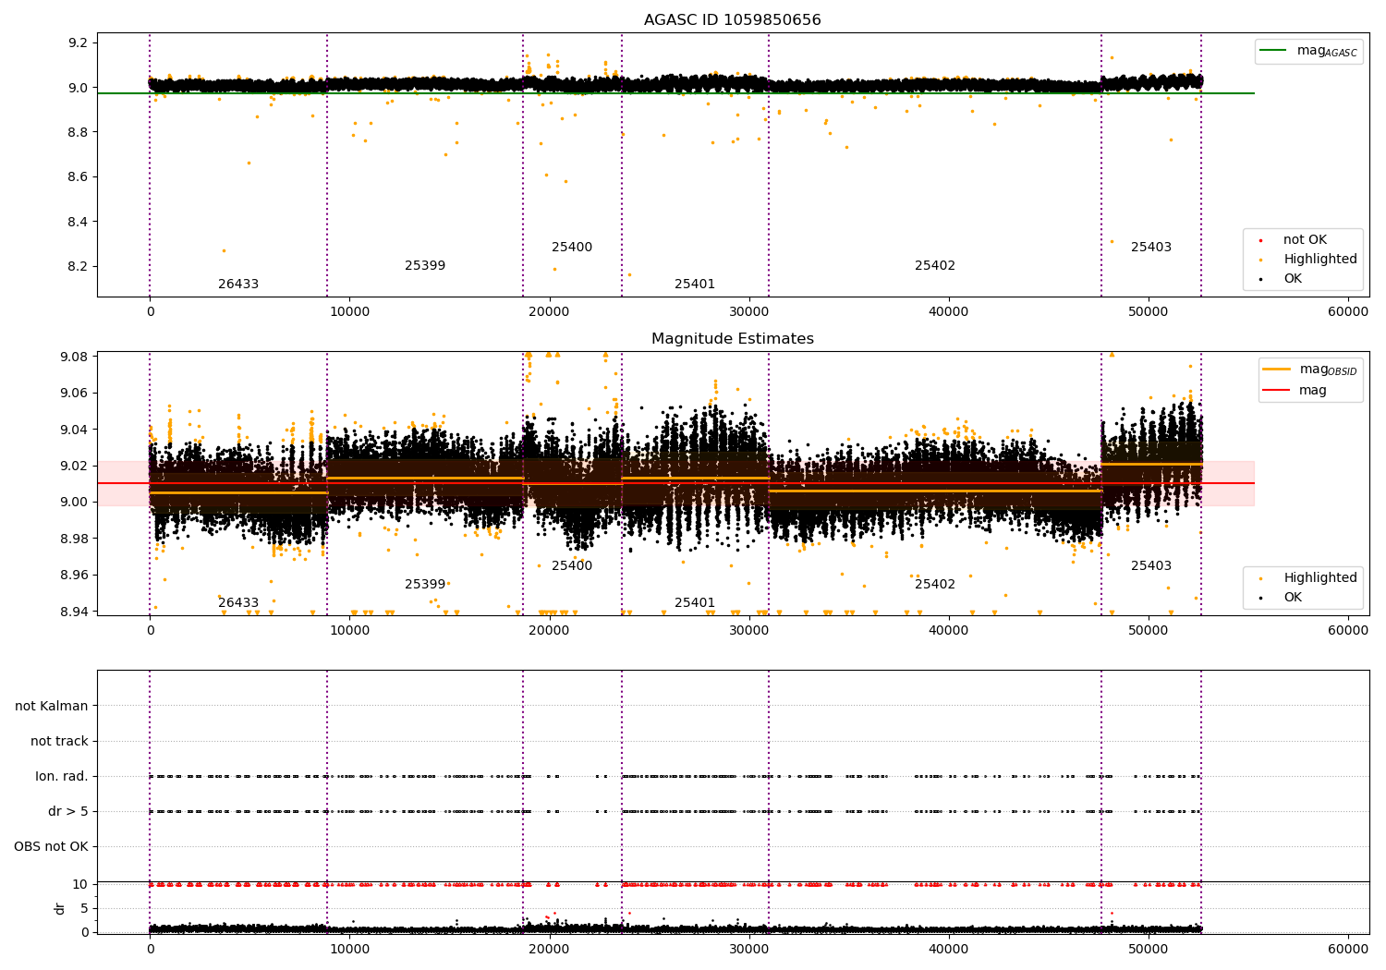Click the 9.08 tick on middle y-axis
Screen dimensions: 1386x970
(x=74, y=358)
